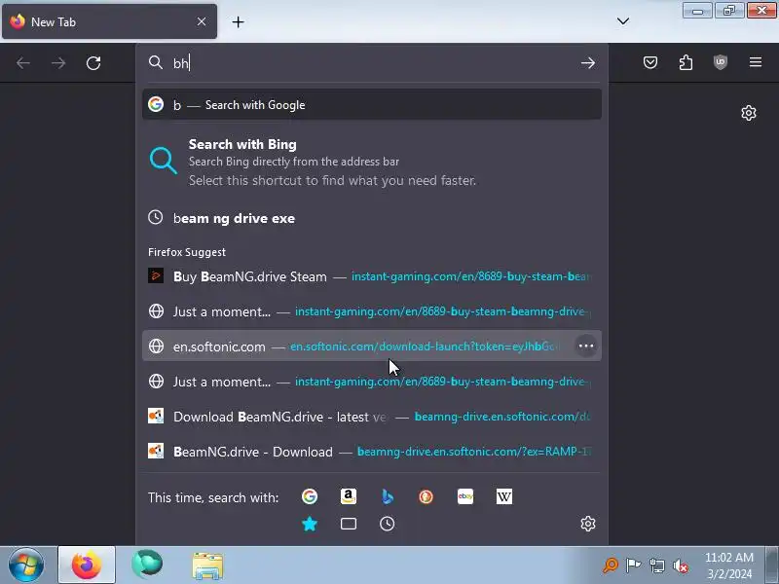Go back one page
The width and height of the screenshot is (779, 584).
click(23, 63)
